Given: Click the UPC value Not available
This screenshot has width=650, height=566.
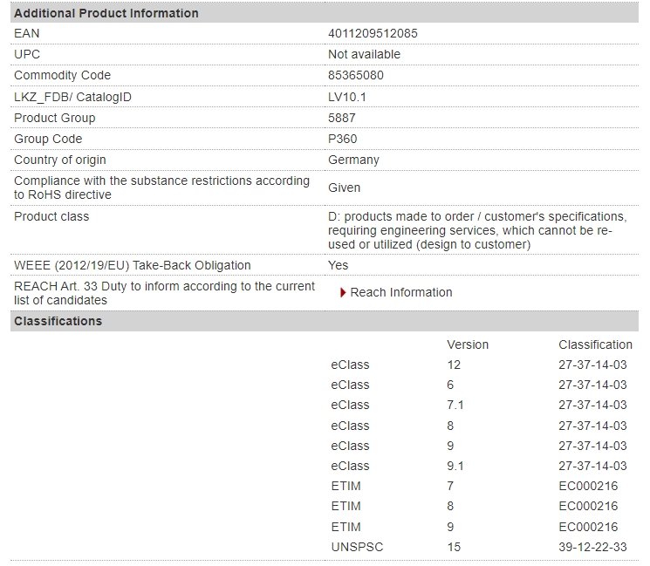Looking at the screenshot, I should pyautogui.click(x=364, y=54).
